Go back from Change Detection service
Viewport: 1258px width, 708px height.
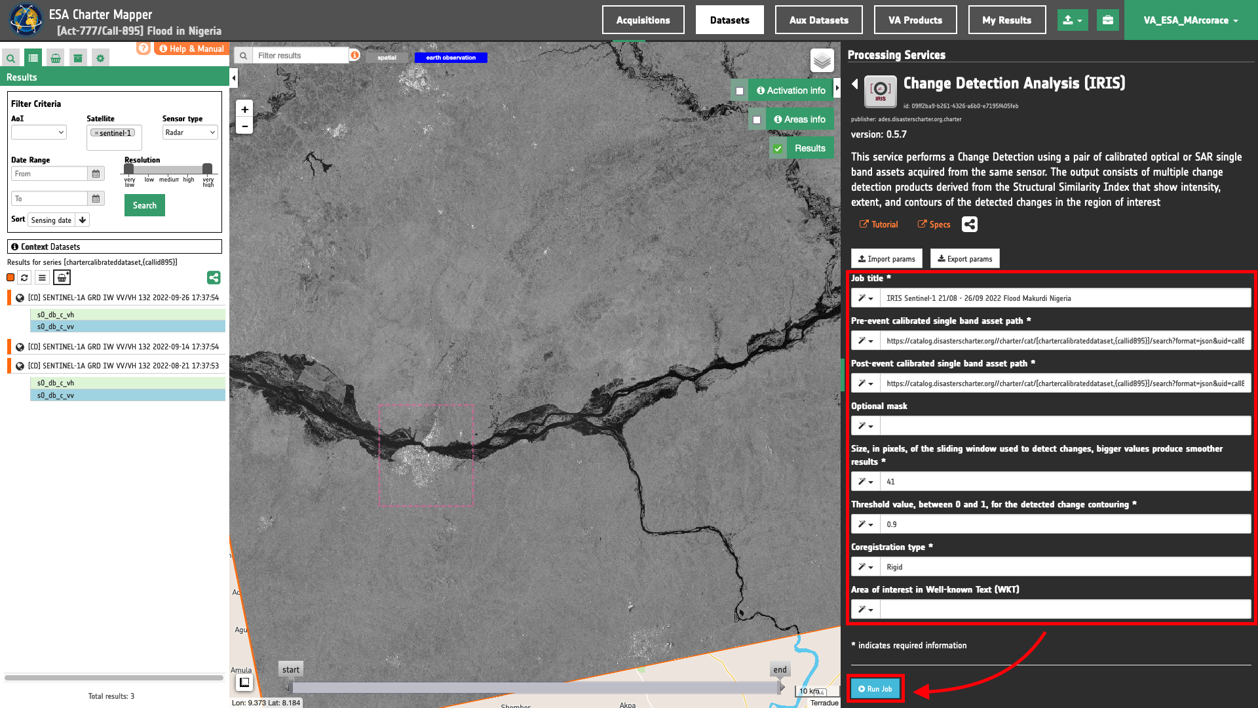(854, 84)
